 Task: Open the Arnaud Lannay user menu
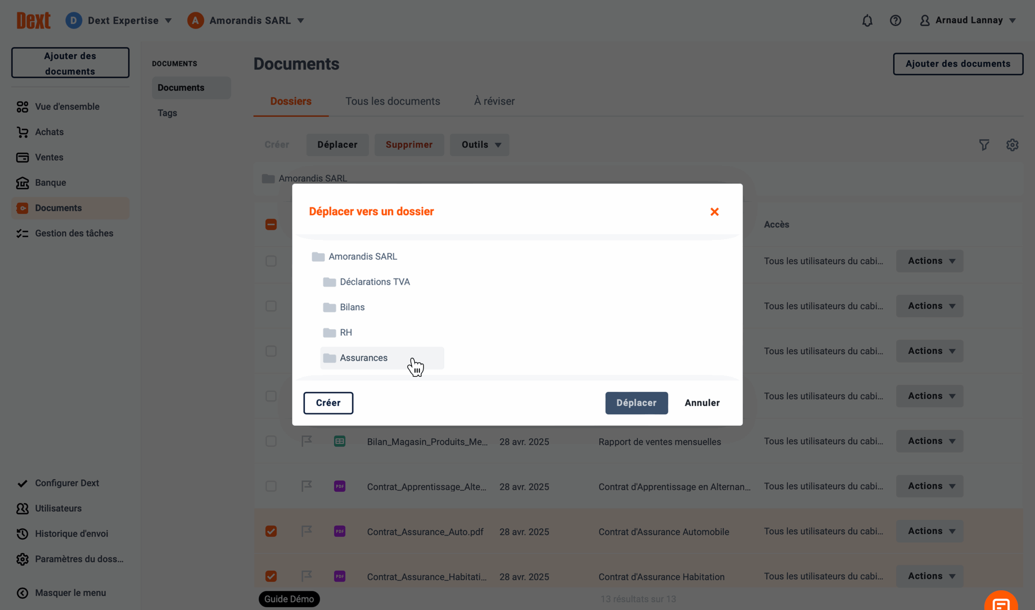click(967, 21)
